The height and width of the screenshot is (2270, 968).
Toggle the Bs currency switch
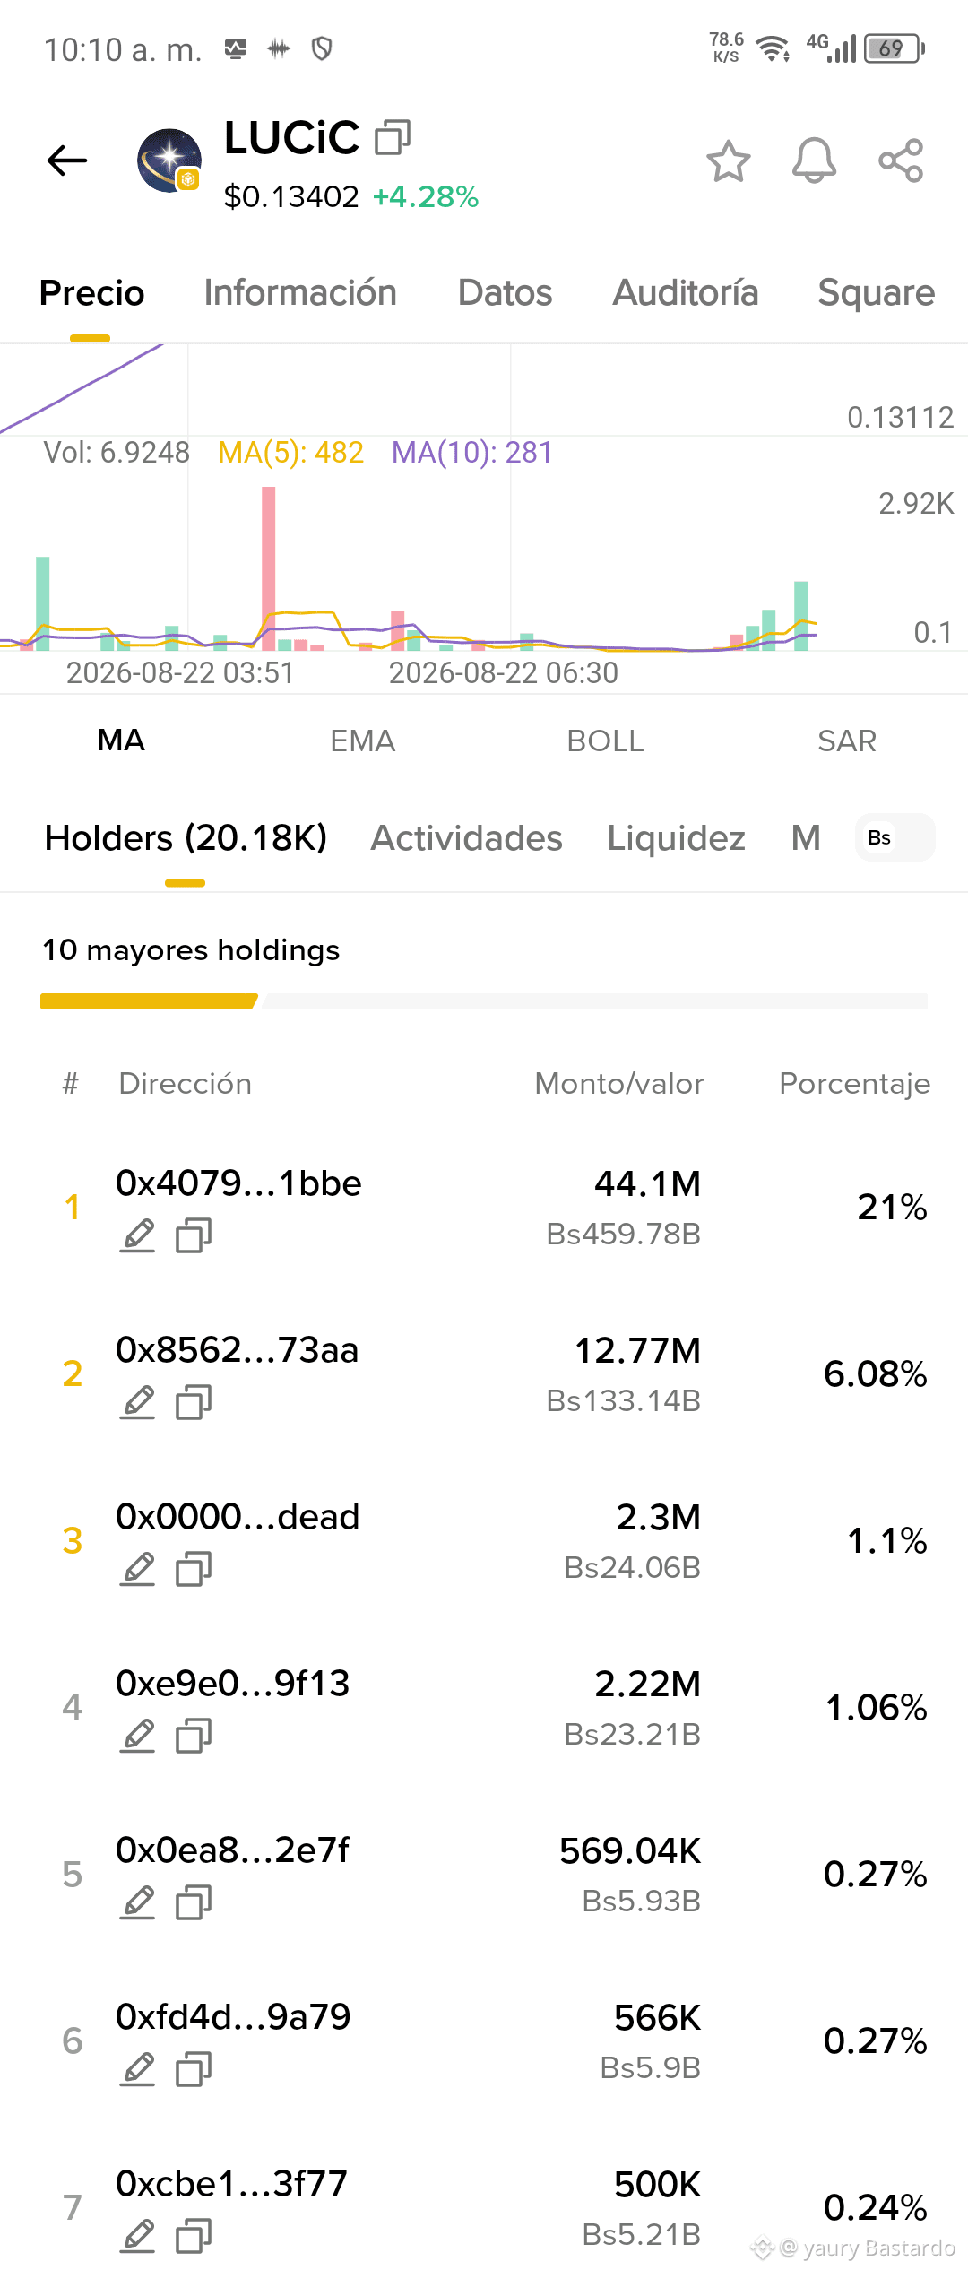[x=895, y=837]
